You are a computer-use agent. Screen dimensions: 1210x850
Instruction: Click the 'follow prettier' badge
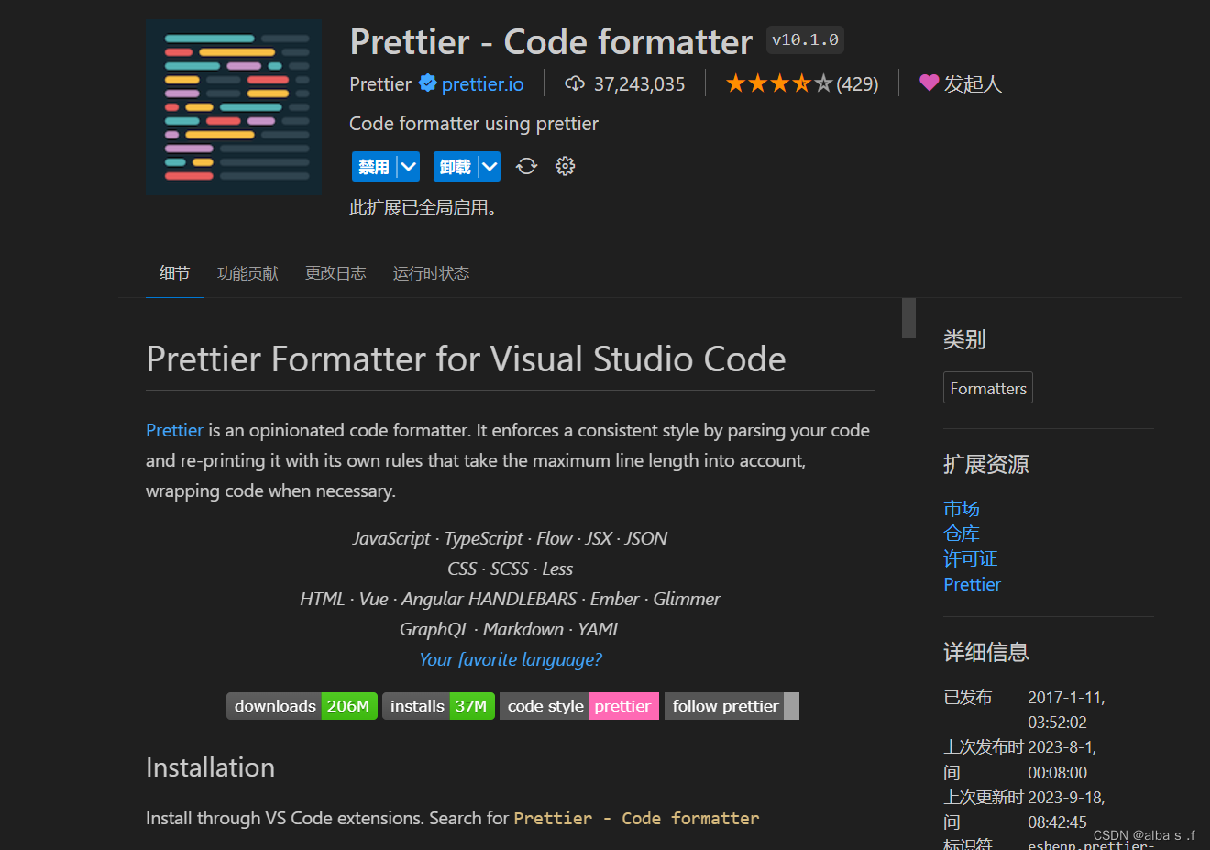coord(724,706)
